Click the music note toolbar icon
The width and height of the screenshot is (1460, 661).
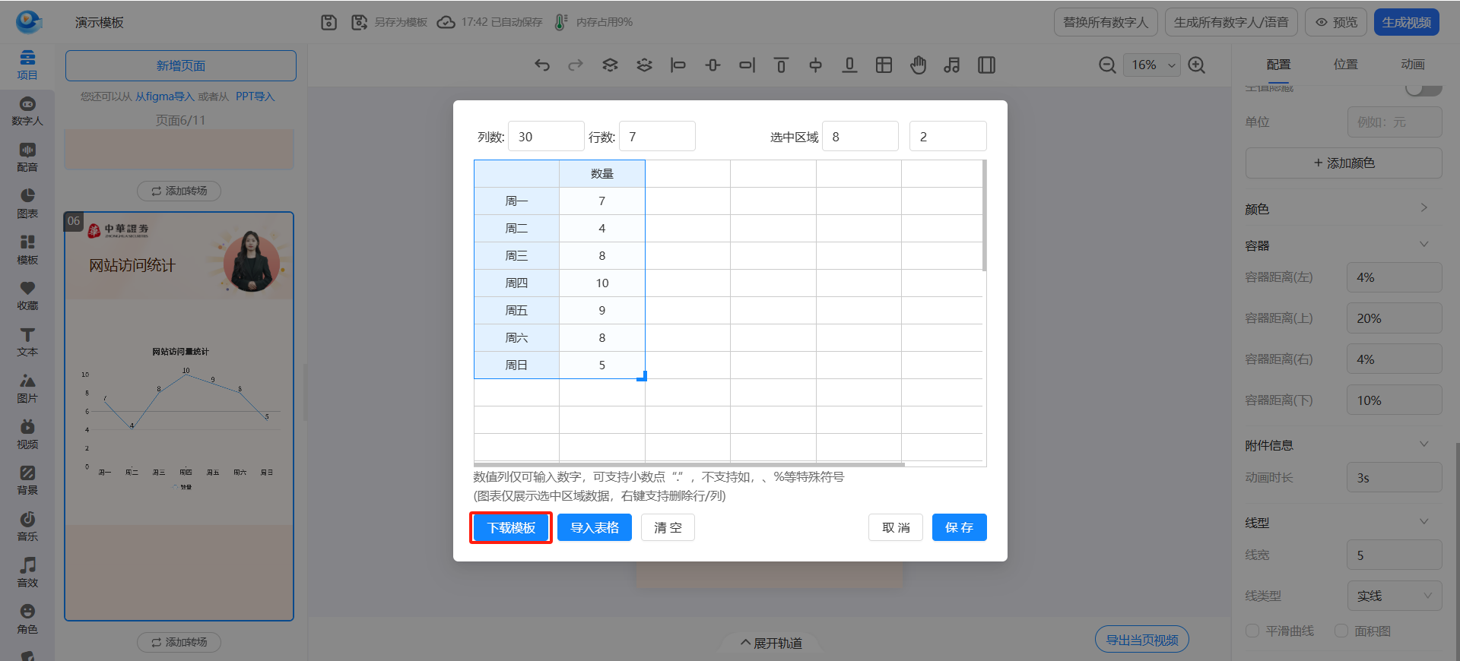[x=951, y=65]
